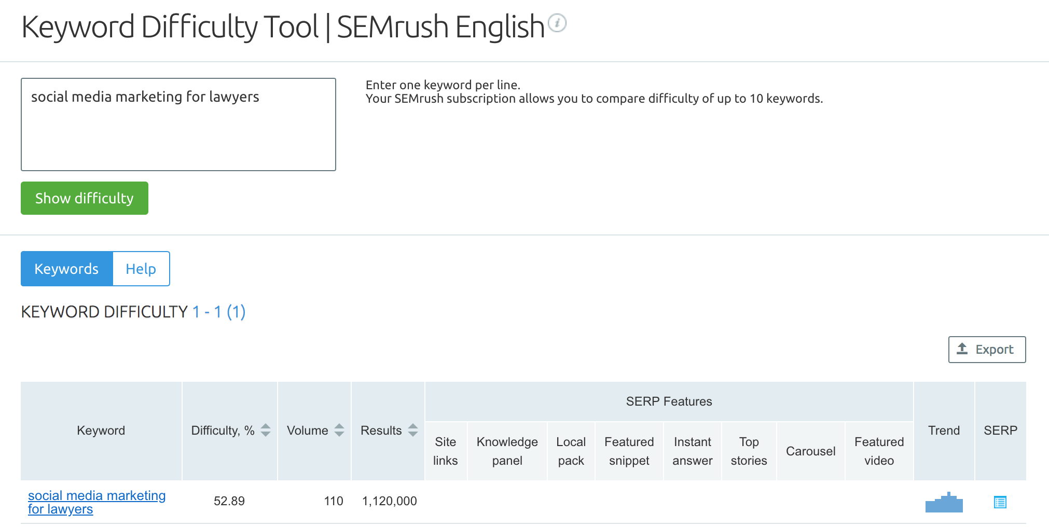Select the results value 1,120,000
Screen dimensions: 1049x527
(390, 501)
